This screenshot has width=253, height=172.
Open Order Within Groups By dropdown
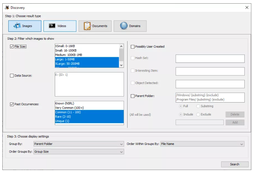(202, 144)
